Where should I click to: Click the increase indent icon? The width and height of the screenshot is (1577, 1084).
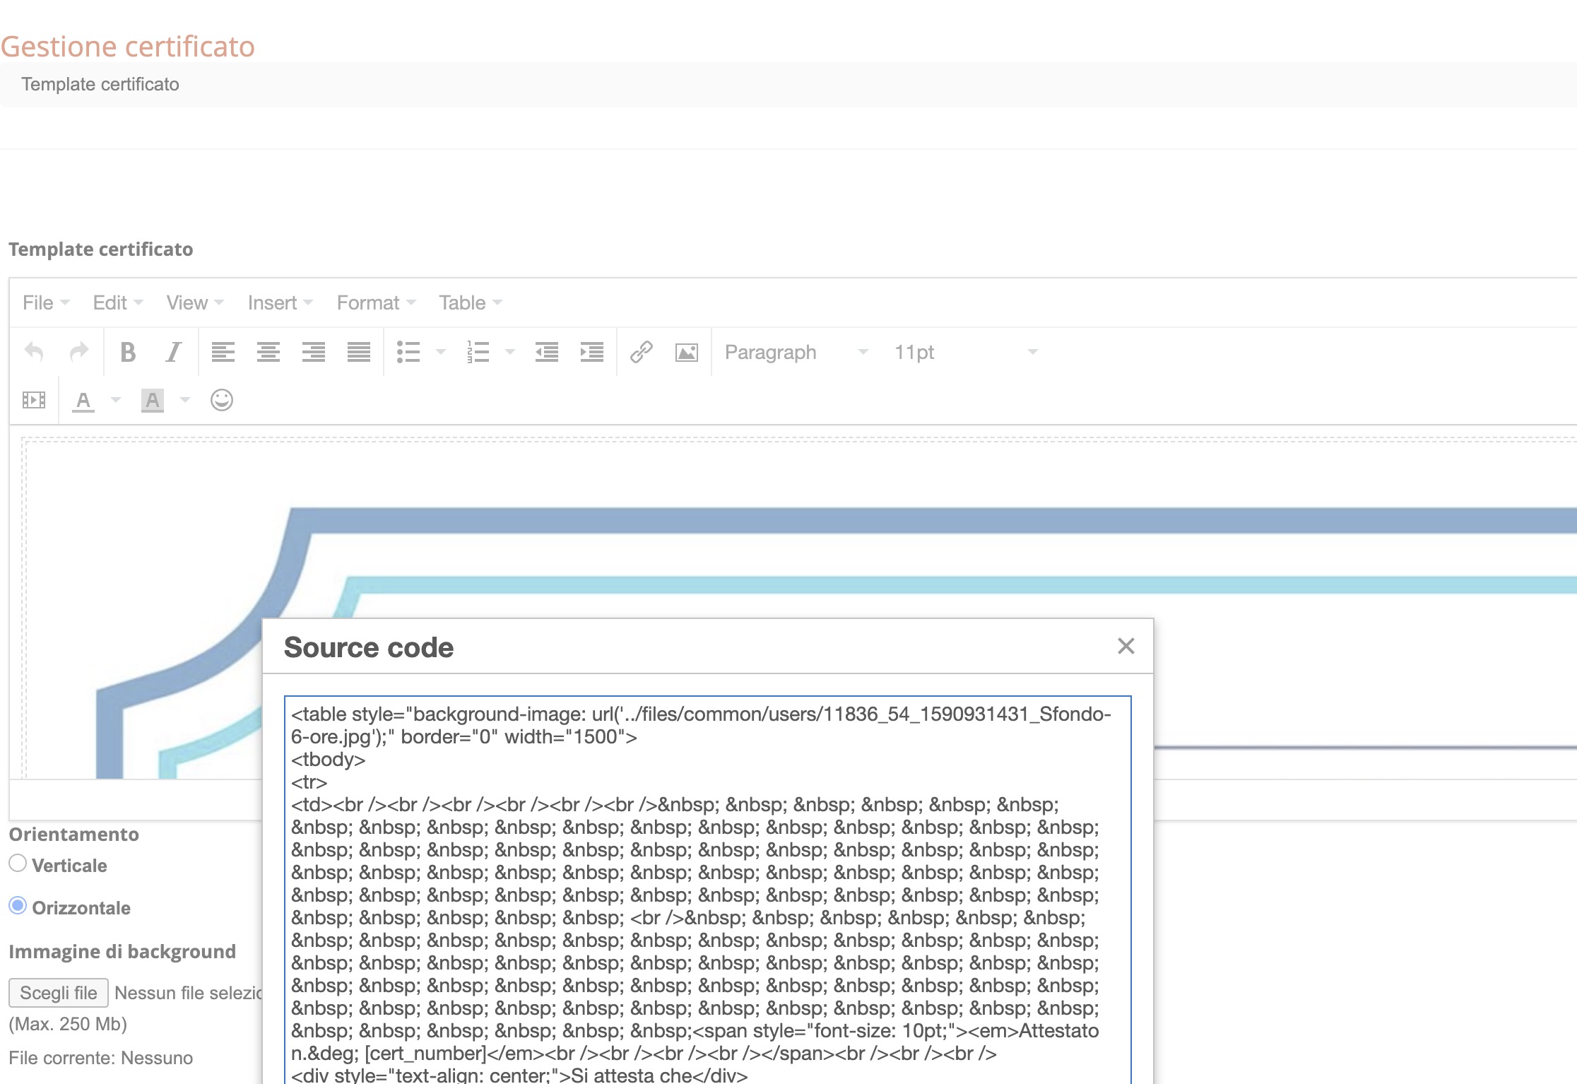[x=591, y=352]
